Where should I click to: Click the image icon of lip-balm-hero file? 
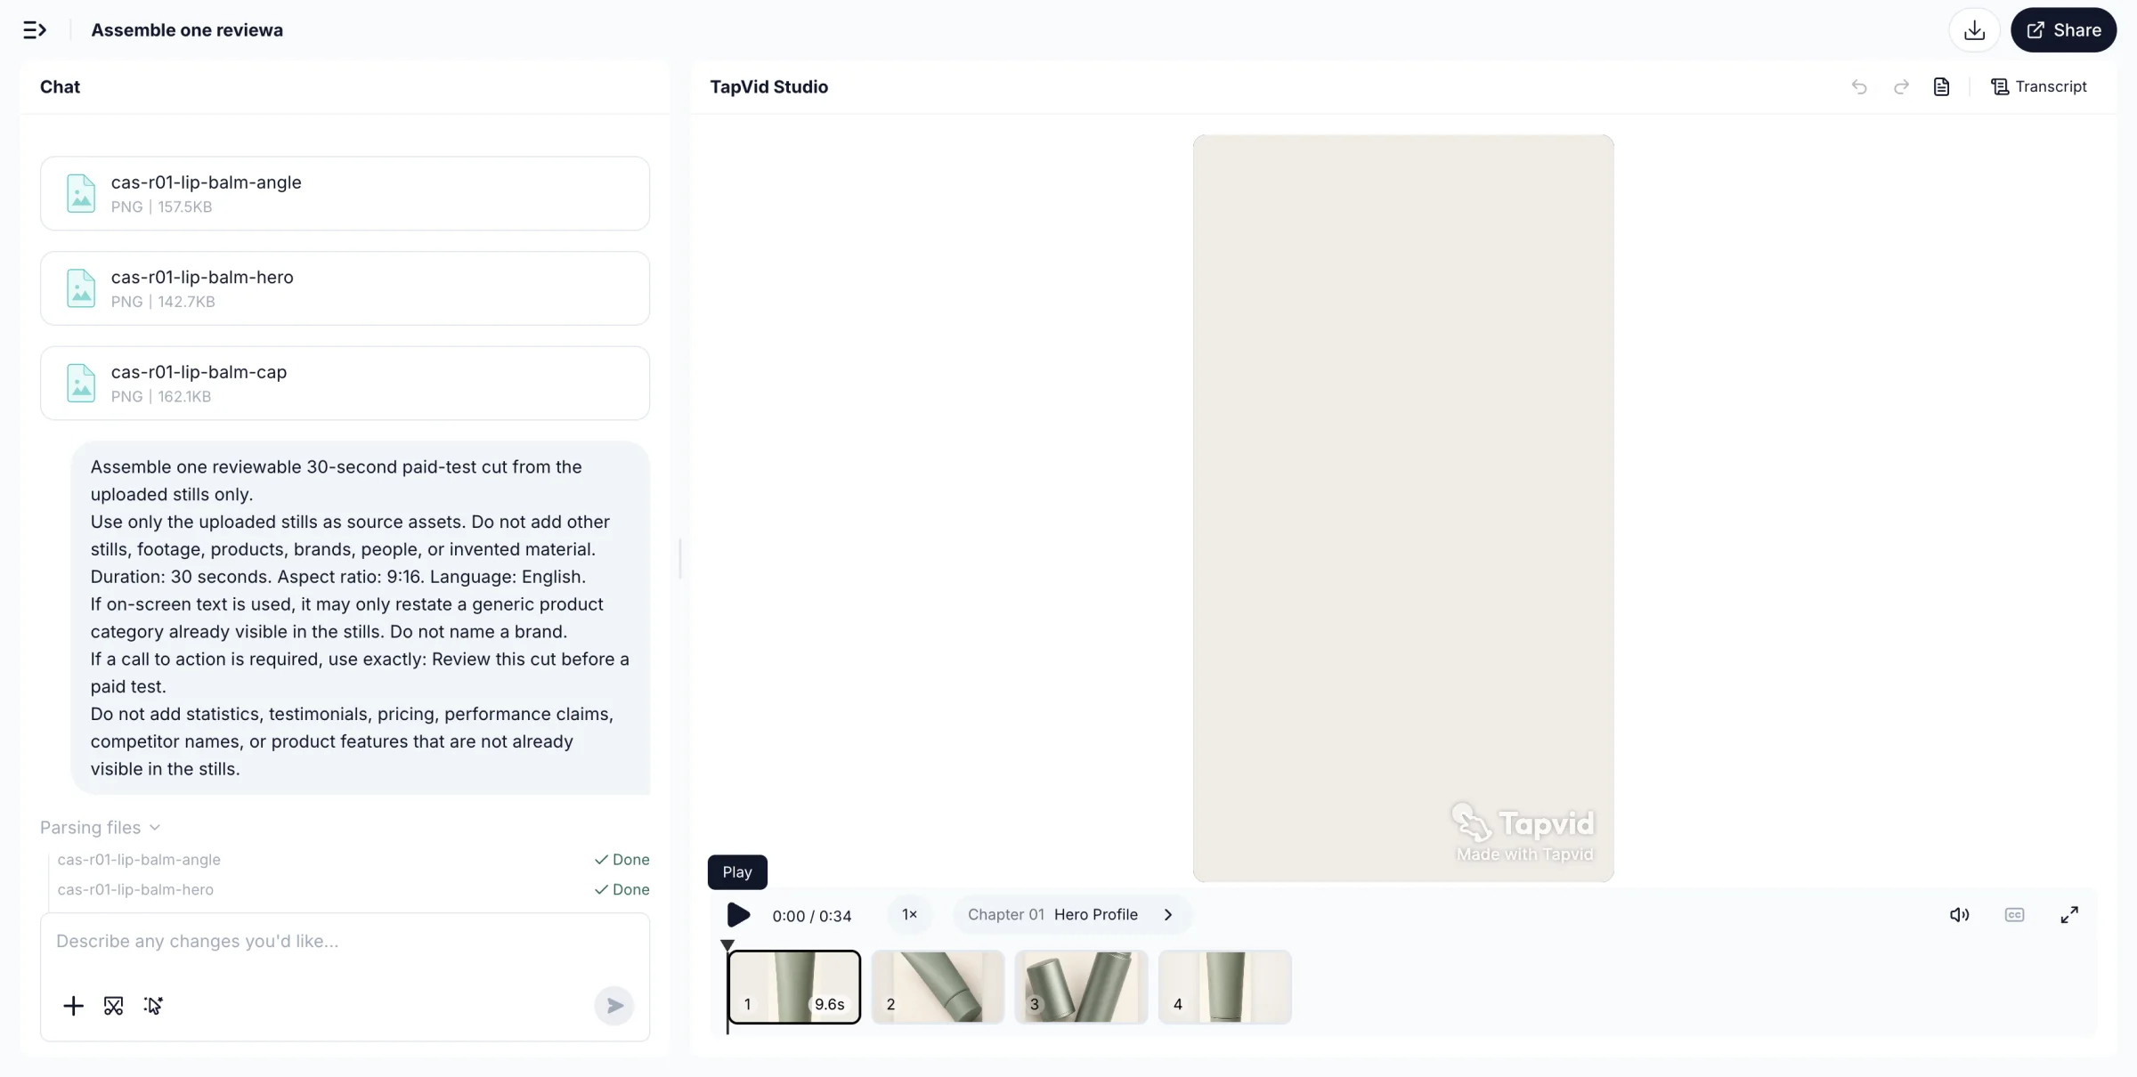[81, 288]
